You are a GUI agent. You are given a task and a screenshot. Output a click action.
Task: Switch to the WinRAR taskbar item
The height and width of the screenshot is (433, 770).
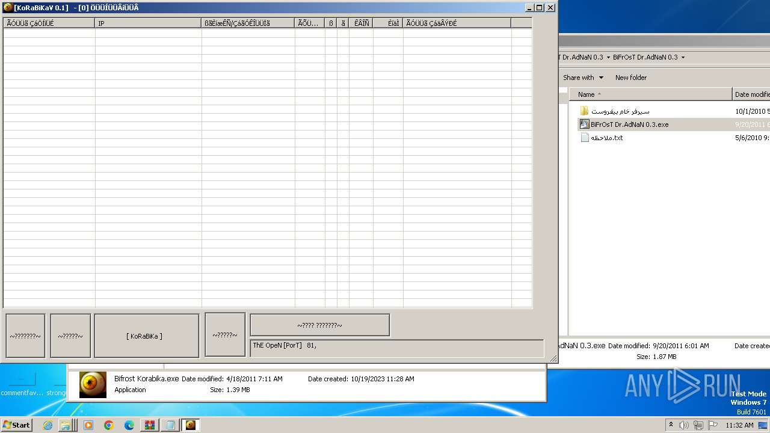[150, 425]
